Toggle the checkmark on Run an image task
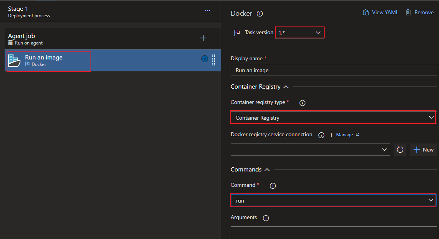439x239 pixels. 204,59
